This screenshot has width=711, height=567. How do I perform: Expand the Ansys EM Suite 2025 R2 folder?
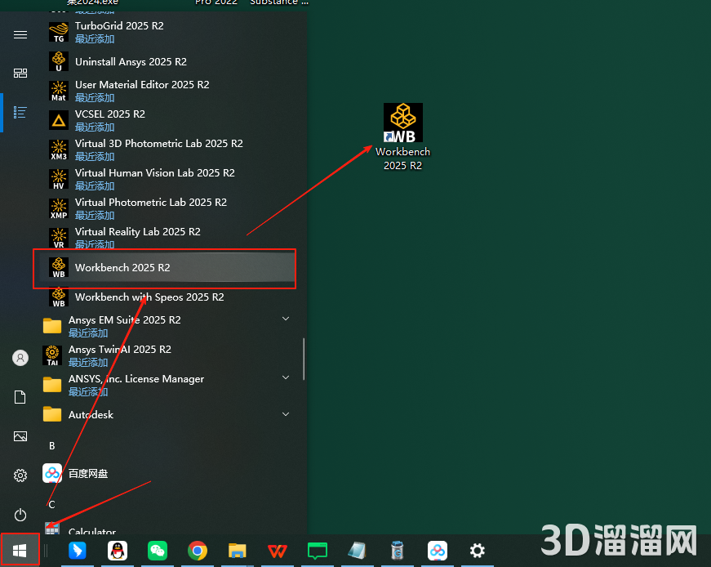tap(286, 319)
